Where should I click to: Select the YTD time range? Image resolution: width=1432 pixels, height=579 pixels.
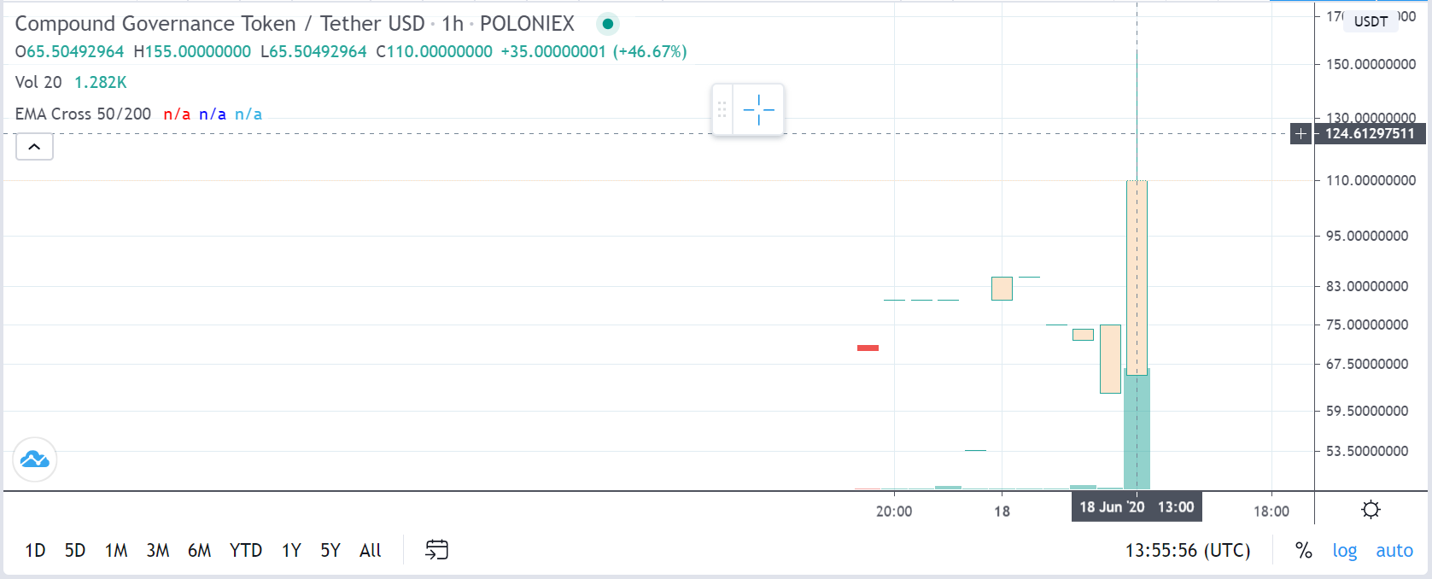tap(245, 551)
